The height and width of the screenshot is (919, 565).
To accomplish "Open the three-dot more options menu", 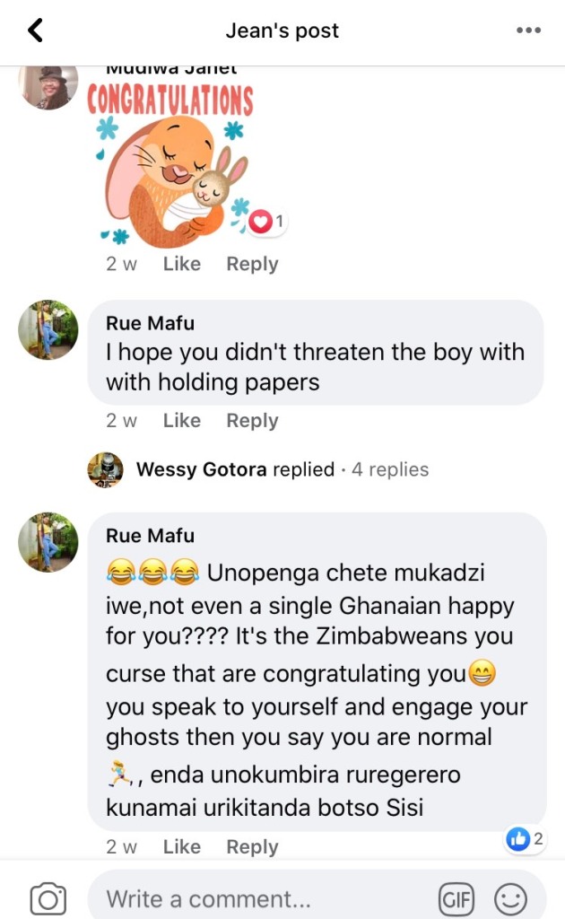I will click(x=529, y=31).
